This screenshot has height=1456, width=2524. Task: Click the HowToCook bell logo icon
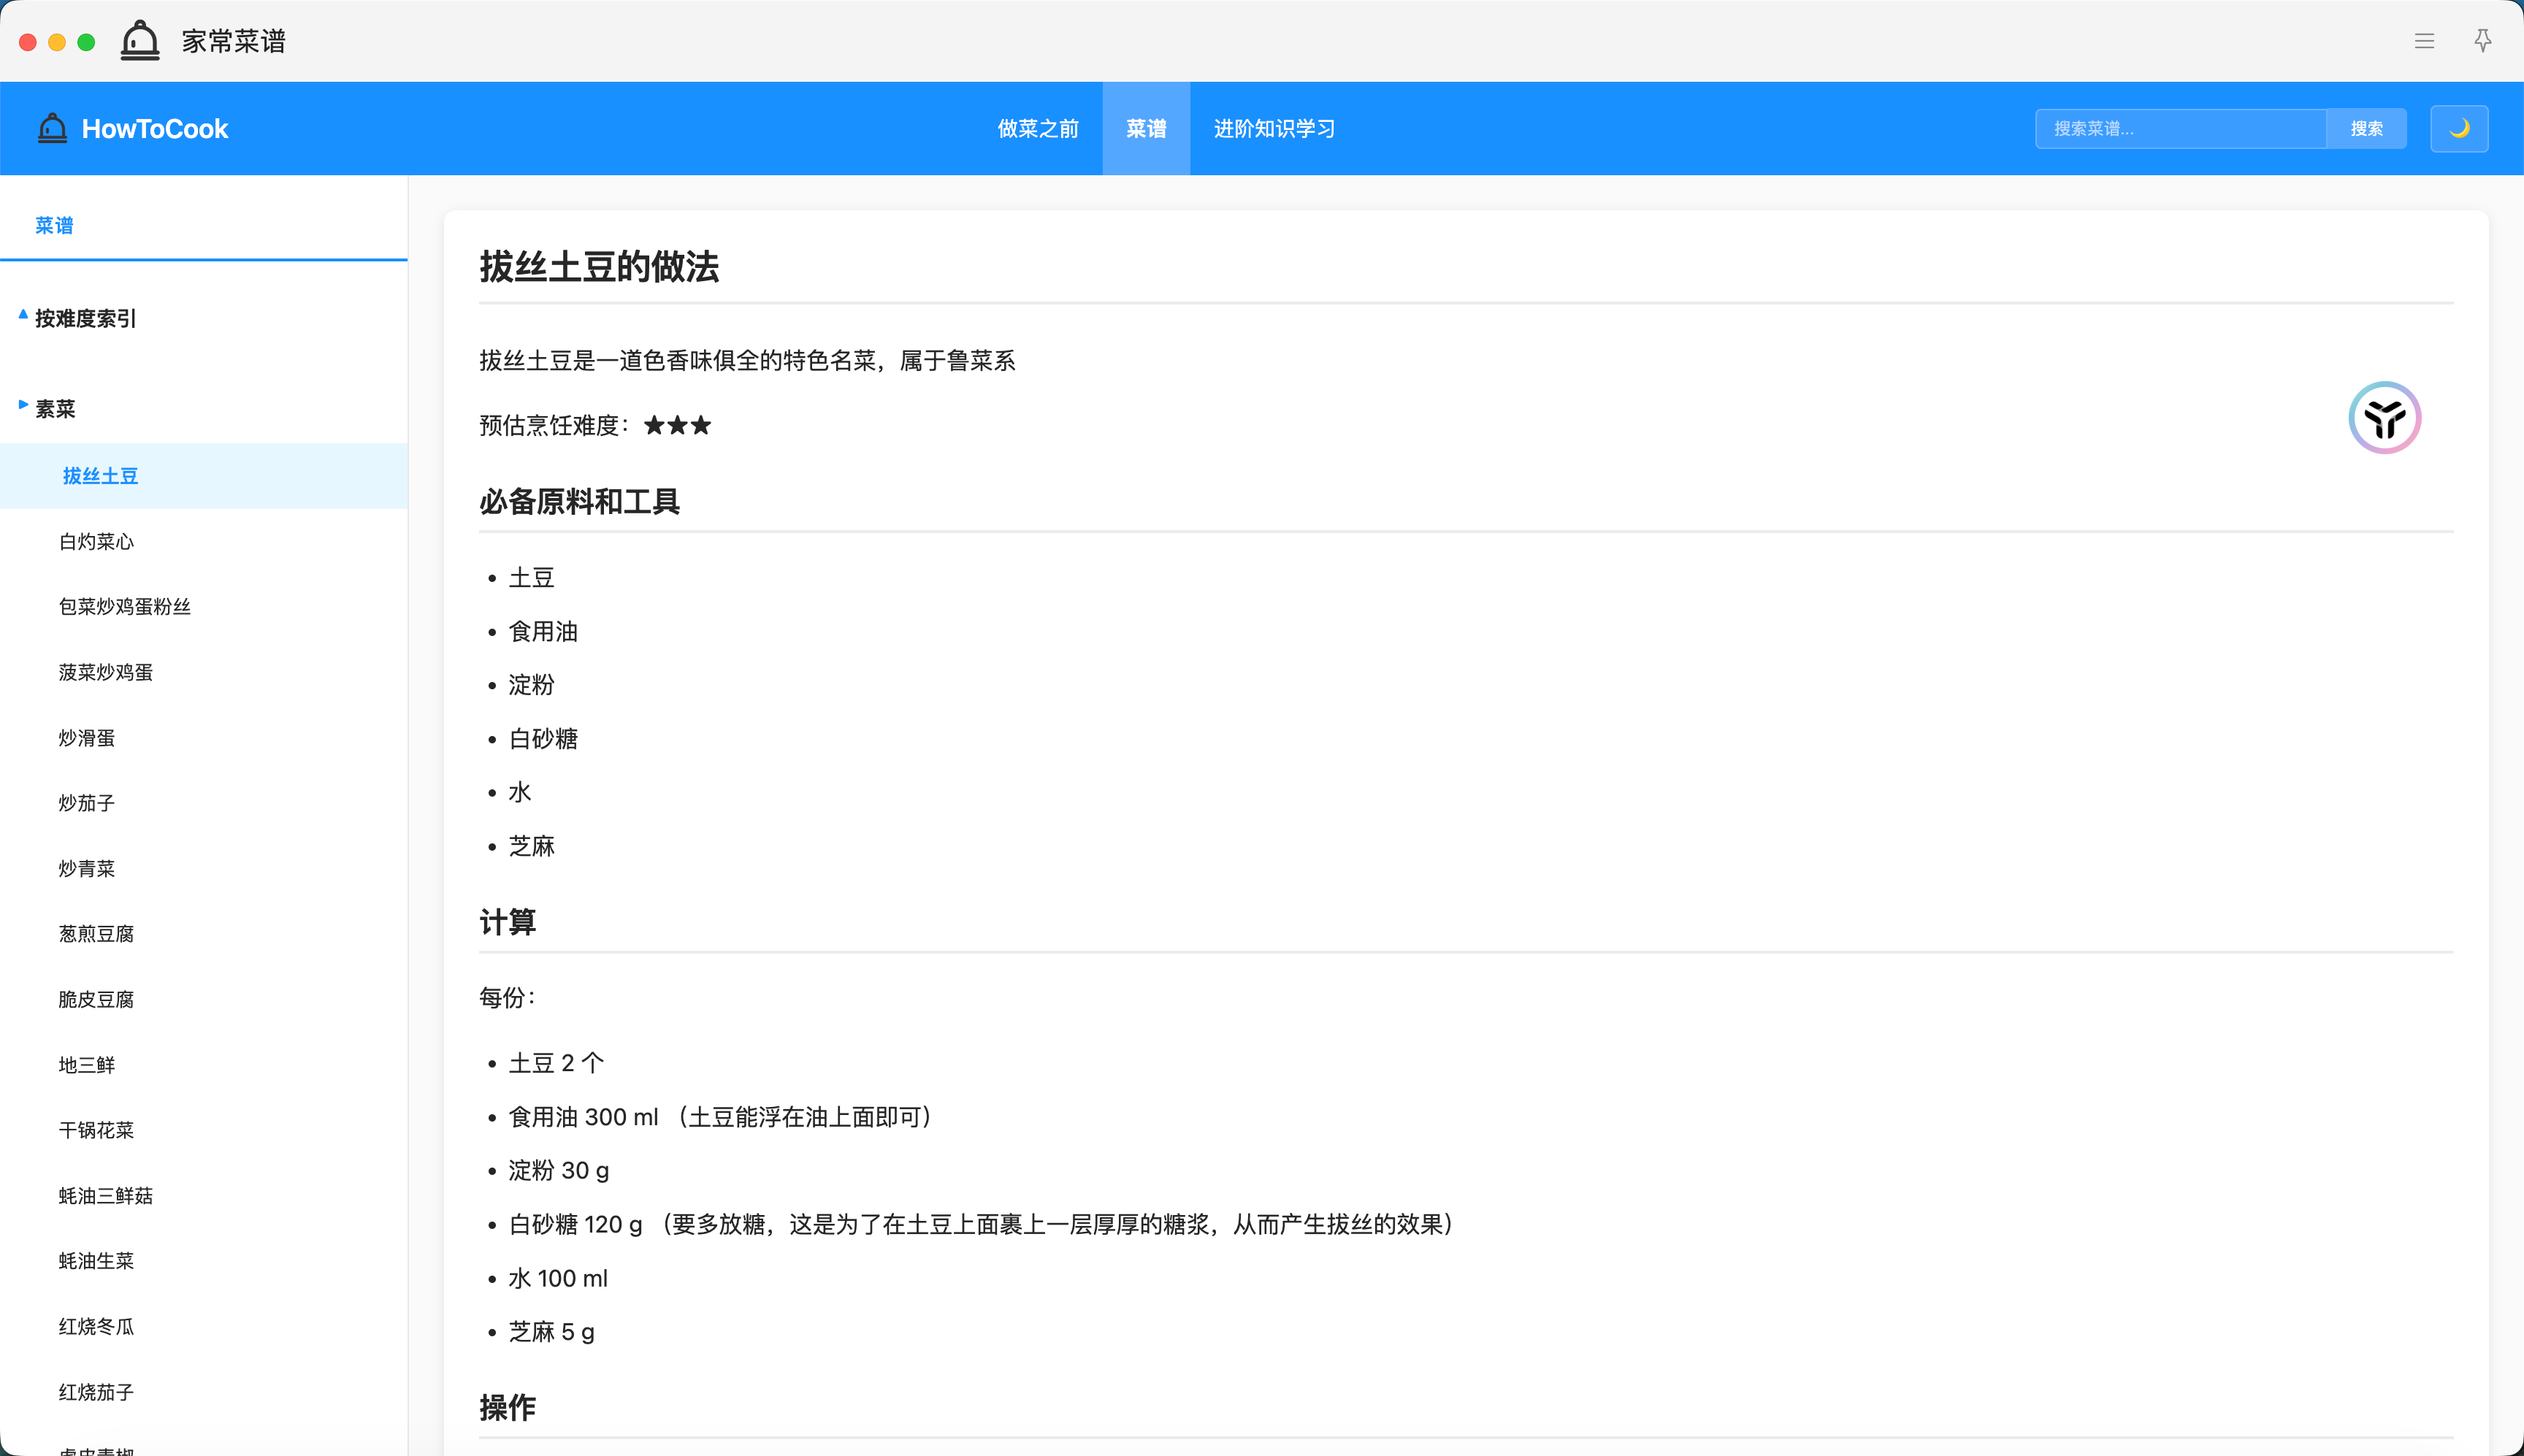(52, 128)
